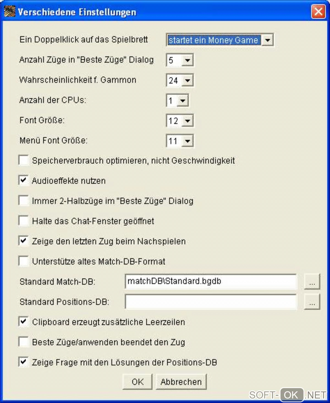The width and height of the screenshot is (330, 403).
Task: Open the Doppelklick auf das Spielbrett dropdown
Action: 268,40
